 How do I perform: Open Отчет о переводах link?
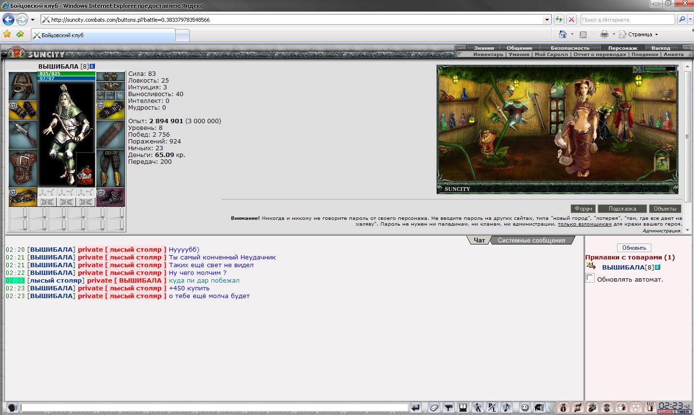(x=599, y=54)
